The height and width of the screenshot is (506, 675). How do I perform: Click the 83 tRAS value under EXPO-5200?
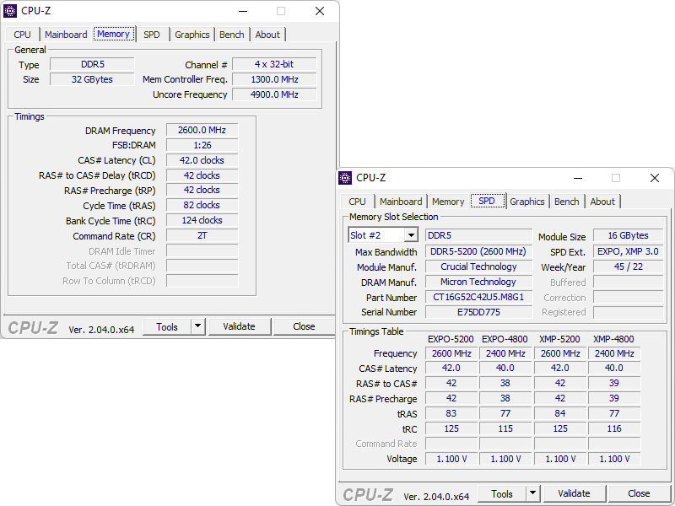(x=451, y=413)
